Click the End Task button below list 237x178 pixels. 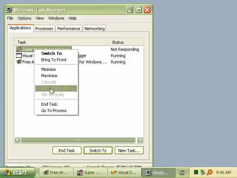[x=67, y=151]
